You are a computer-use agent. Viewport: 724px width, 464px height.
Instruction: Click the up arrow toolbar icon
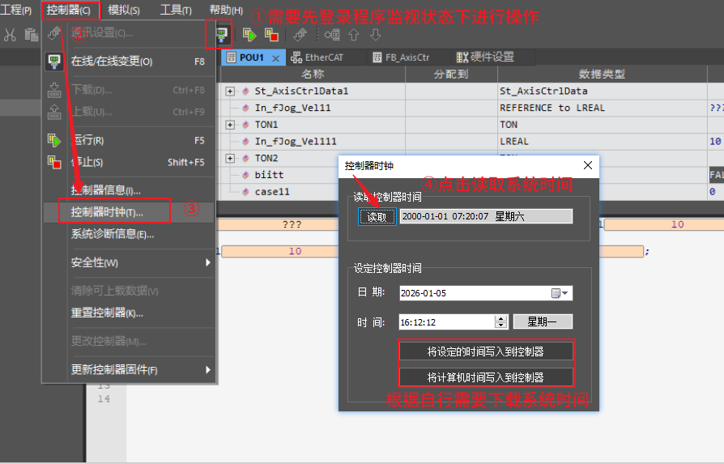click(x=353, y=35)
